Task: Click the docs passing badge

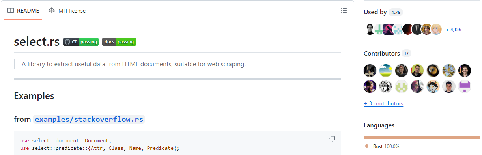Action: point(119,42)
